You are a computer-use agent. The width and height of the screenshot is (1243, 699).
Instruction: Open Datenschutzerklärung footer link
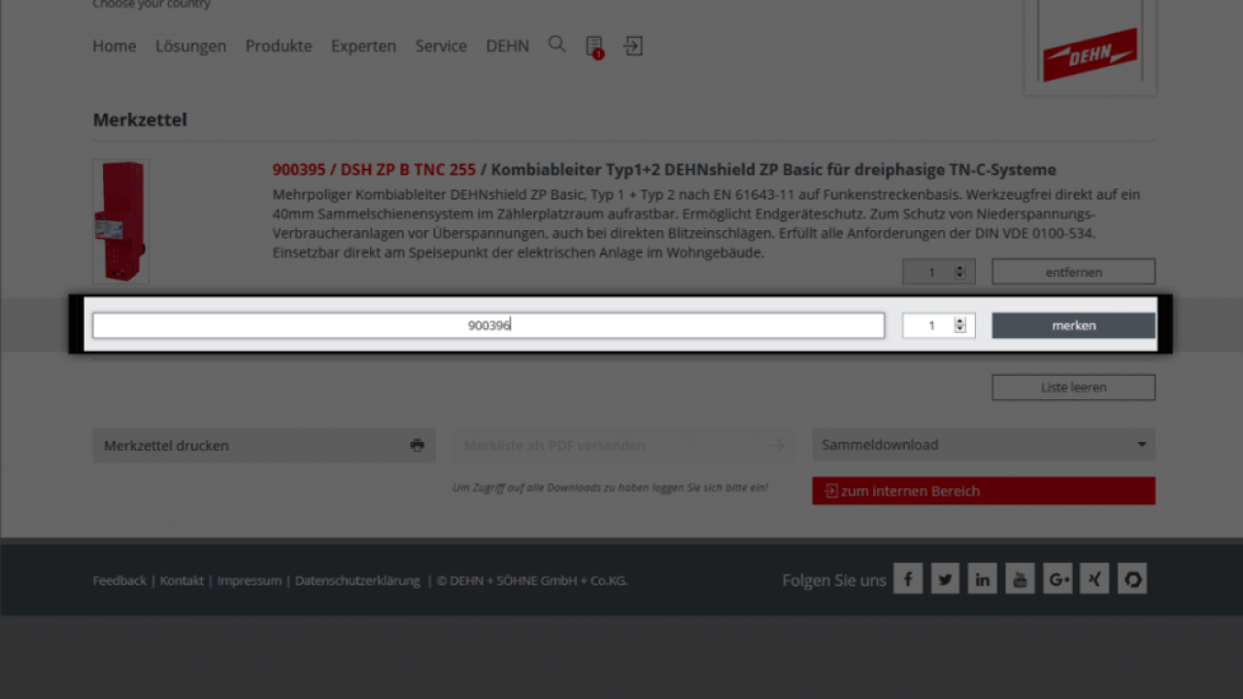pyautogui.click(x=357, y=581)
